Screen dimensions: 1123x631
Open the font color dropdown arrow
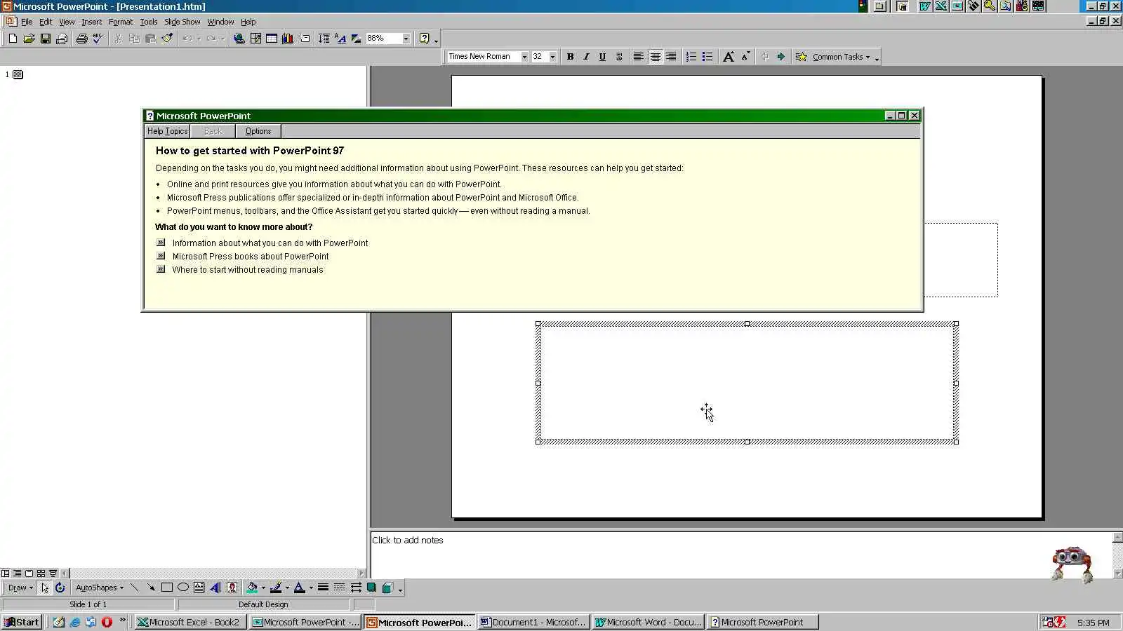pyautogui.click(x=311, y=588)
